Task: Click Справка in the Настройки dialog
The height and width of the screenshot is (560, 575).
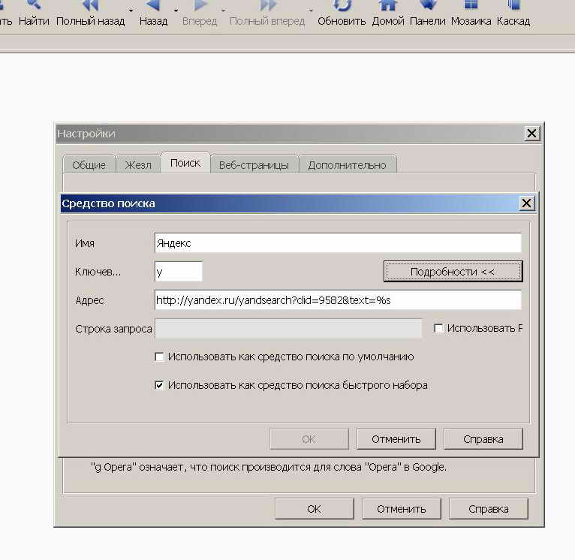Action: click(x=488, y=509)
